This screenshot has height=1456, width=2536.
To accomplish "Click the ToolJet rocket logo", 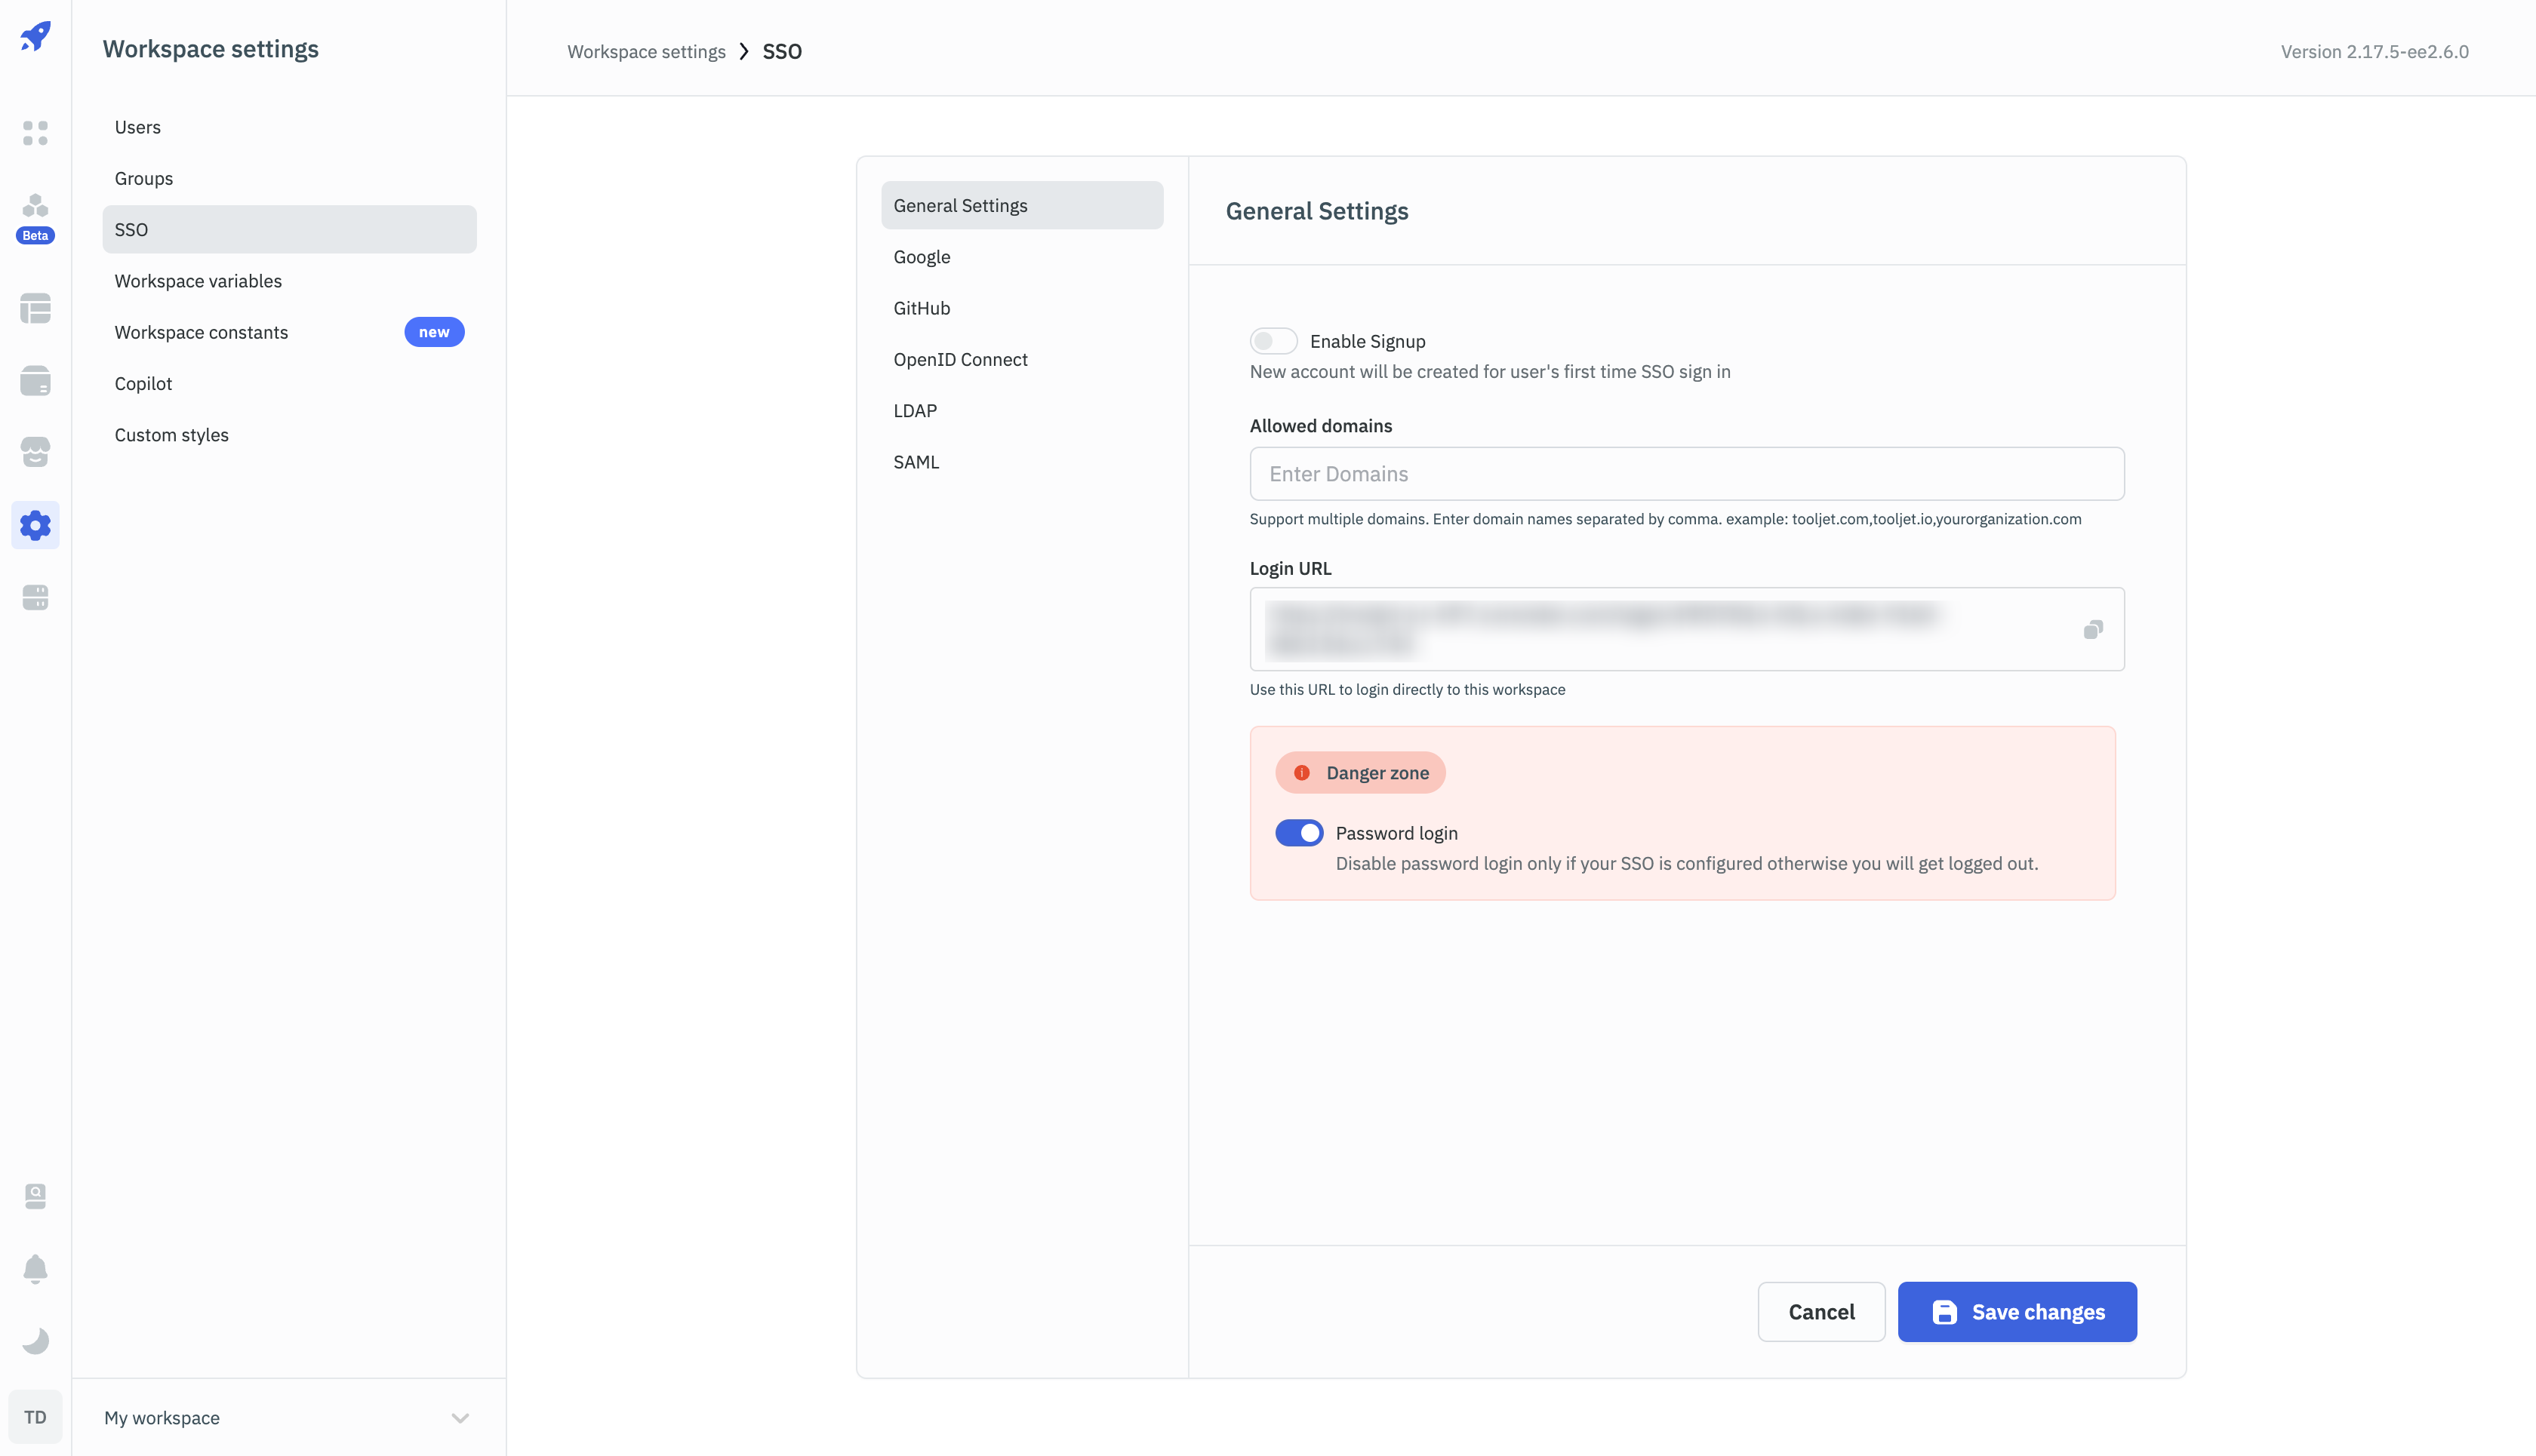I will coord(35,37).
